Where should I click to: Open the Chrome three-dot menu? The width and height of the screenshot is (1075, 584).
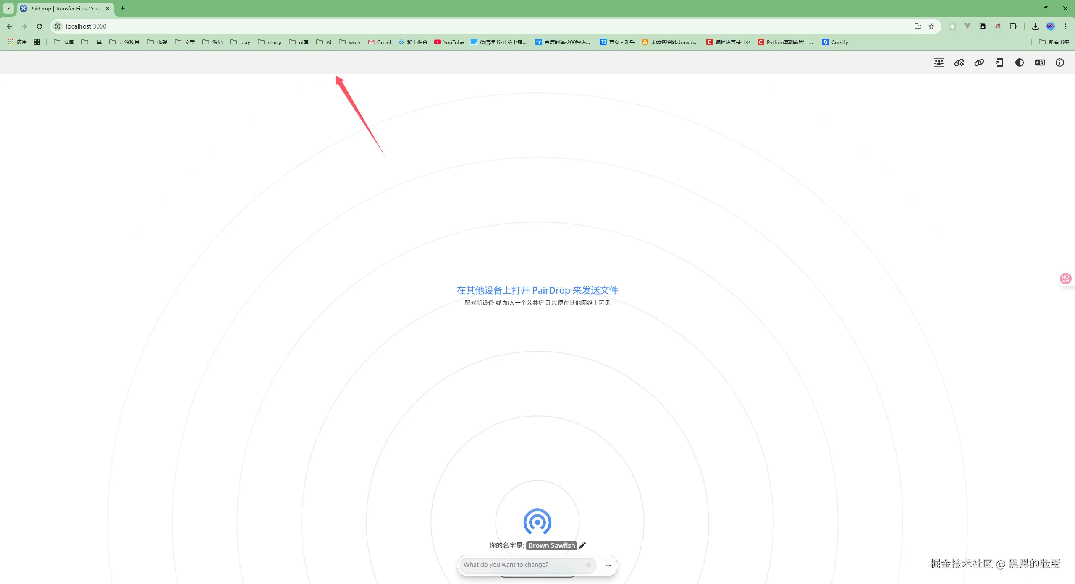(x=1065, y=26)
